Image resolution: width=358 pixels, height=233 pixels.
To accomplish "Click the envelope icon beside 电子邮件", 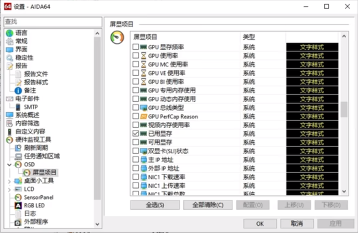I will (x=10, y=99).
